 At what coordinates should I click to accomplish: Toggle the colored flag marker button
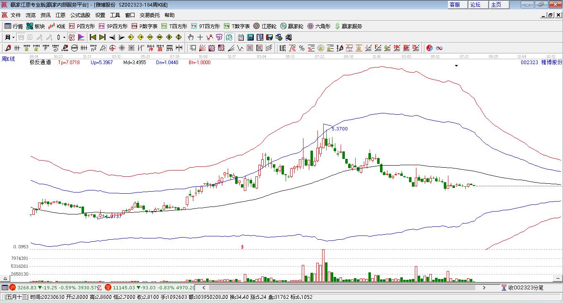(81, 37)
